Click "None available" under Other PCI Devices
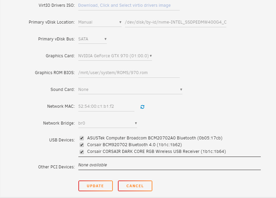Image resolution: width=276 pixels, height=198 pixels. [93, 165]
